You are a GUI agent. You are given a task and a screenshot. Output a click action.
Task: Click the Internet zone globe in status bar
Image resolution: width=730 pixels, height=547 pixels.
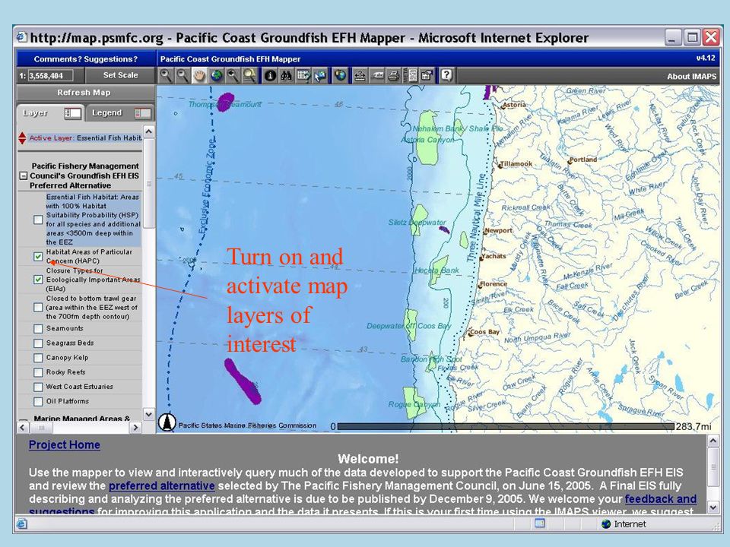[606, 524]
